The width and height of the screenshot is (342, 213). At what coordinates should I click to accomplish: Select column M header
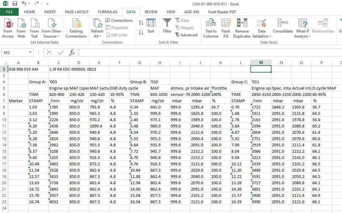point(261,63)
